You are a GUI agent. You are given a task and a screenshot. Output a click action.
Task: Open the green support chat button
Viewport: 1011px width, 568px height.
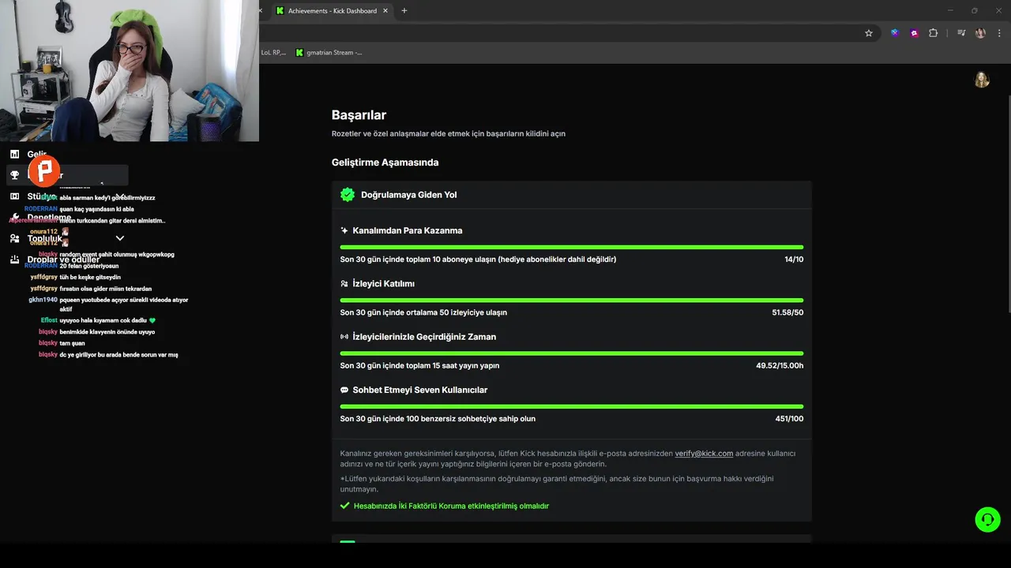pyautogui.click(x=987, y=519)
